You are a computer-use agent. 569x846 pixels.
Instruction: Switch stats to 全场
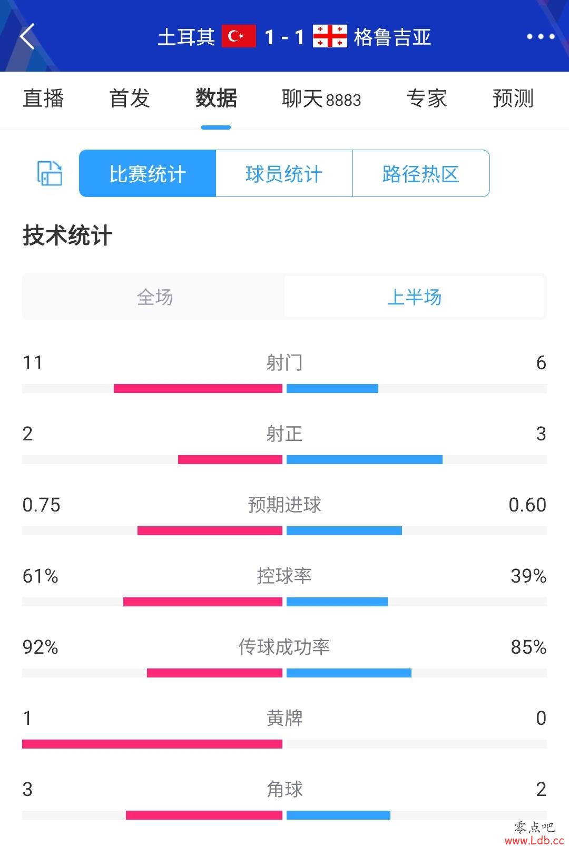point(154,297)
